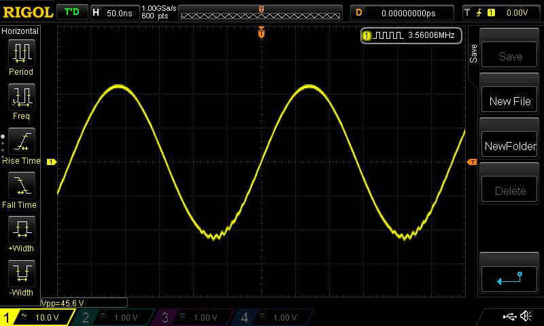The image size is (544, 326).
Task: Select channel 2 tab
Action: [114, 317]
